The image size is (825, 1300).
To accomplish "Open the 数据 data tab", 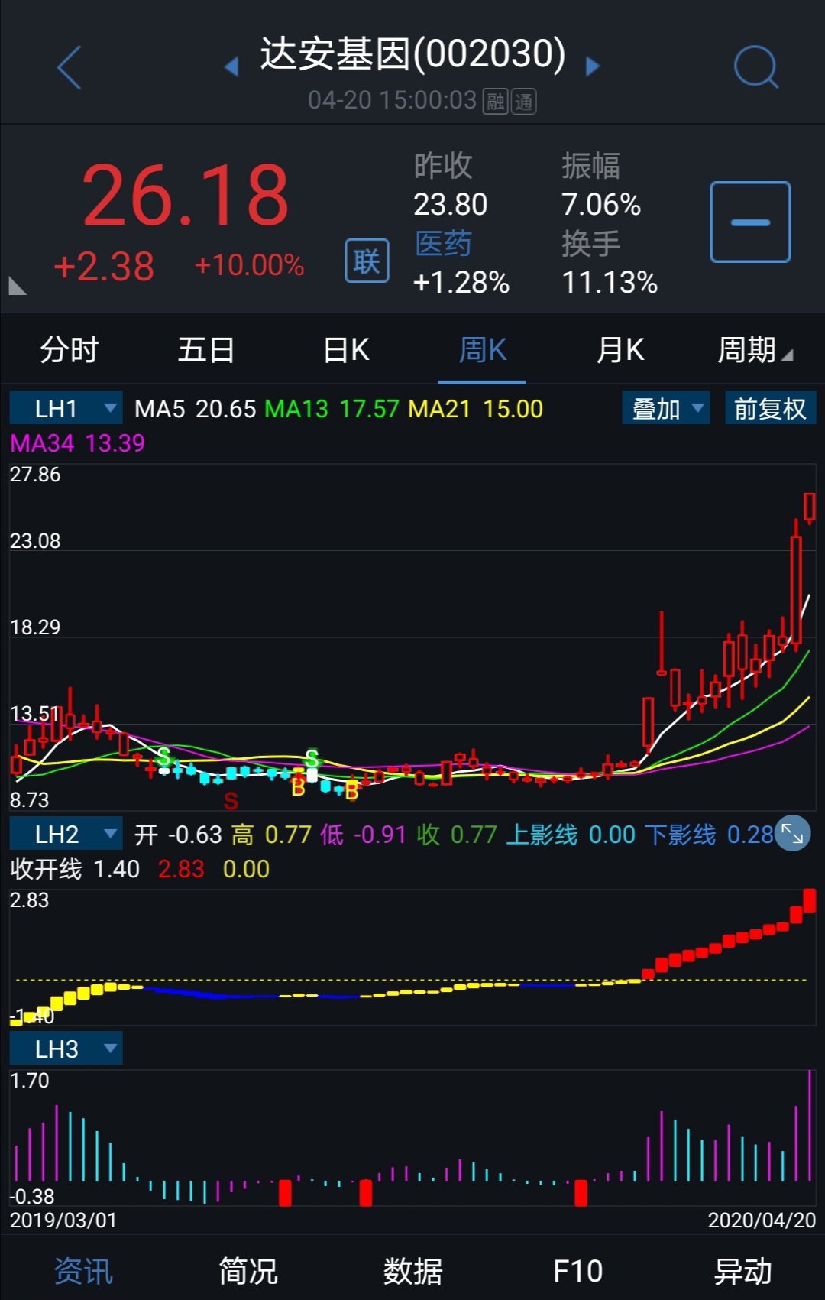I will [412, 1271].
